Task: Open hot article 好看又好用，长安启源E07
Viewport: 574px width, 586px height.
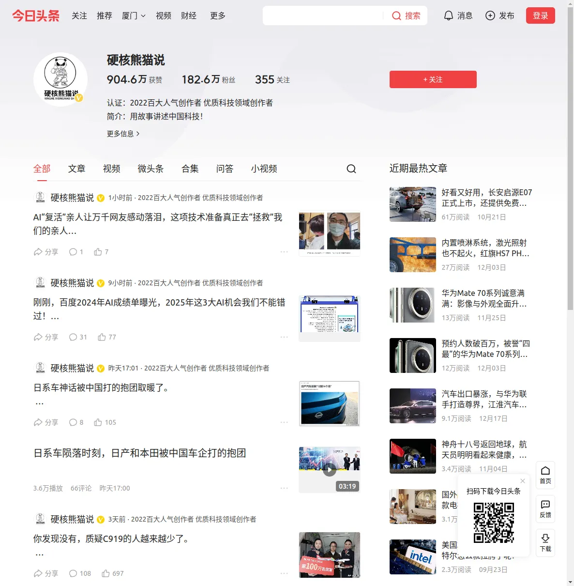Action: [x=487, y=198]
